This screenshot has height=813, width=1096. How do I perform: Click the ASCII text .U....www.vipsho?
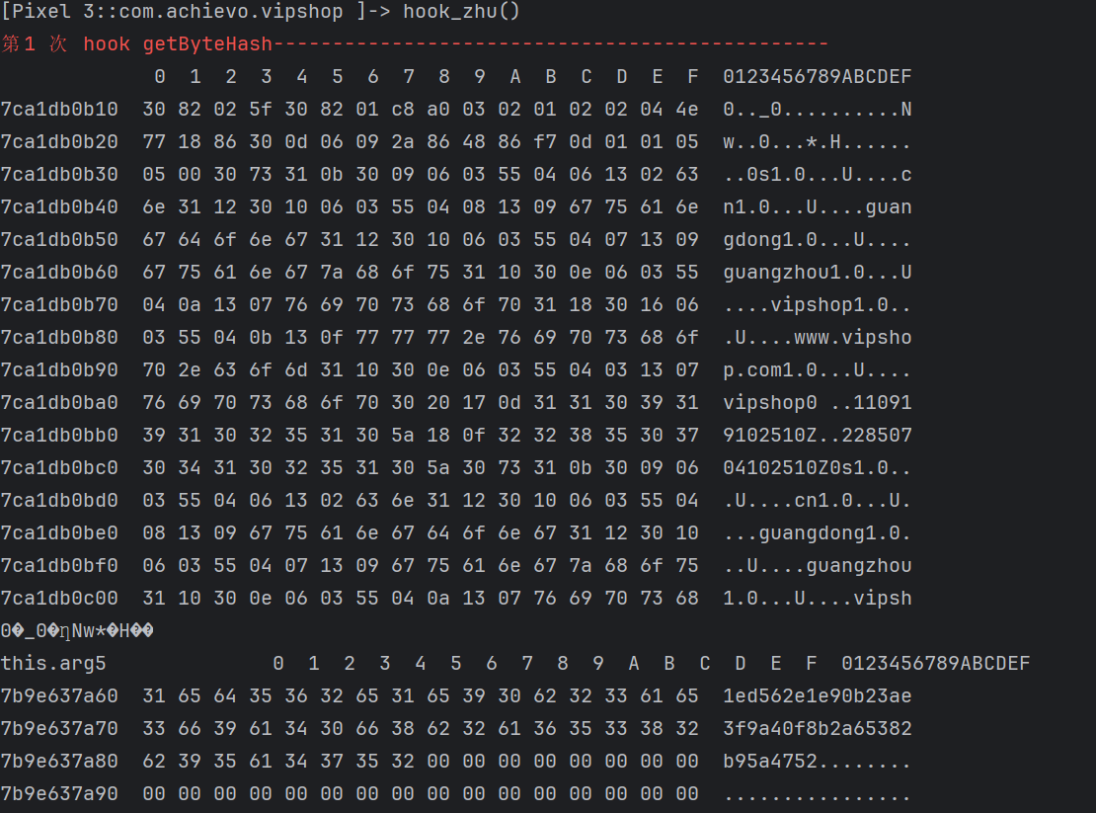817,338
